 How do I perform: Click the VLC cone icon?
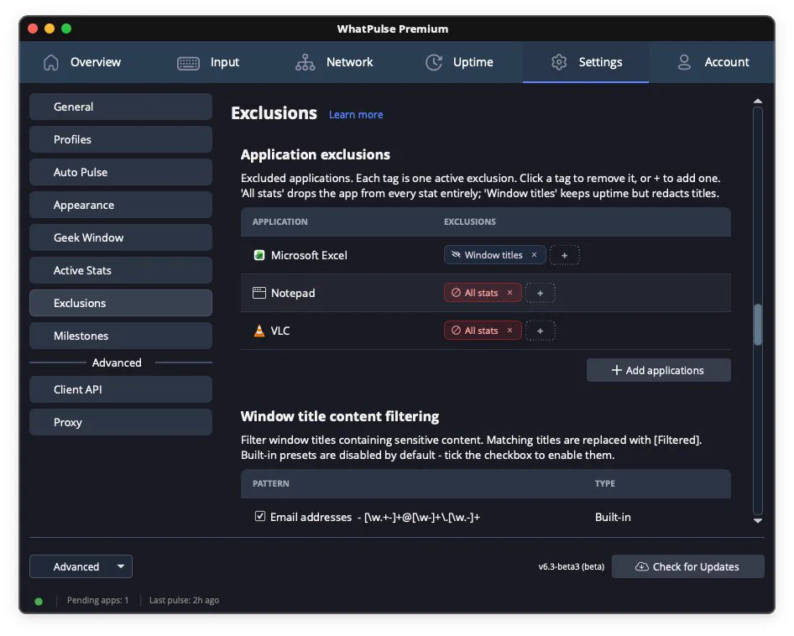pos(259,331)
